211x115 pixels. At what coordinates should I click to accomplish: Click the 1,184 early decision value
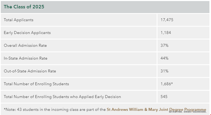pyautogui.click(x=166, y=33)
